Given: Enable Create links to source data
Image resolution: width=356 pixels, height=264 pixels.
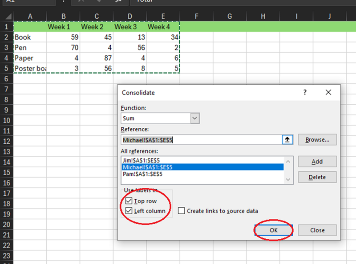Looking at the screenshot, I should [182, 211].
